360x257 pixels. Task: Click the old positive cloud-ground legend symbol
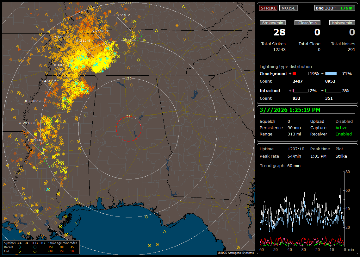click(x=35, y=251)
